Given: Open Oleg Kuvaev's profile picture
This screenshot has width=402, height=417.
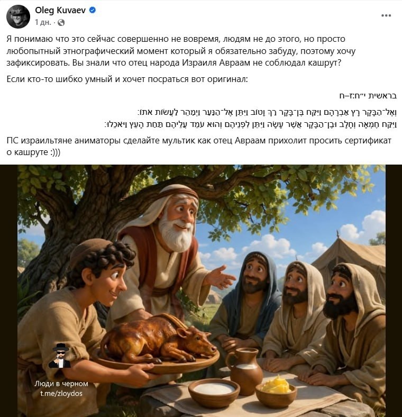Looking at the screenshot, I should pyautogui.click(x=18, y=16).
